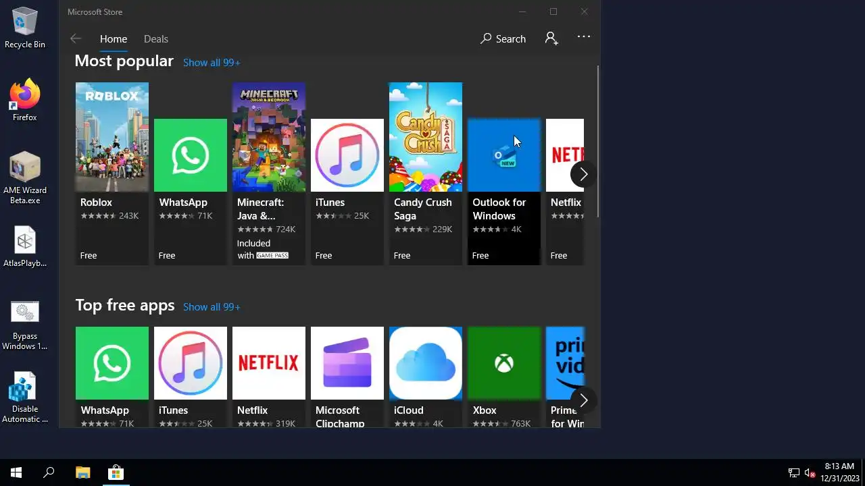This screenshot has height=486, width=865.
Task: Click Candy Crush Saga title text
Action: 423,209
